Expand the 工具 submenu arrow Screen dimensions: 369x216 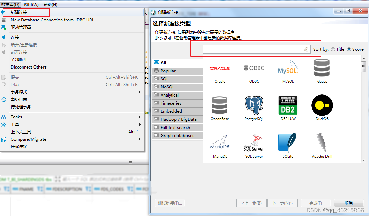coord(140,125)
